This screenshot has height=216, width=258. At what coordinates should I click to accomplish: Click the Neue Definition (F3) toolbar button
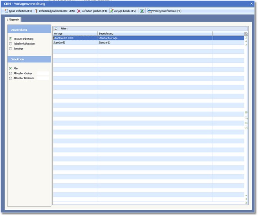18,11
